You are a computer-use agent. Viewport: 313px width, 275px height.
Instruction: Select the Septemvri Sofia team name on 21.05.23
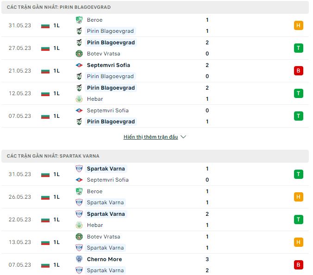[108, 65]
